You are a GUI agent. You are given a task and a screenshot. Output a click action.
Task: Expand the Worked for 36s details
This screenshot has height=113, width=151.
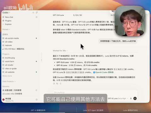click(60, 51)
